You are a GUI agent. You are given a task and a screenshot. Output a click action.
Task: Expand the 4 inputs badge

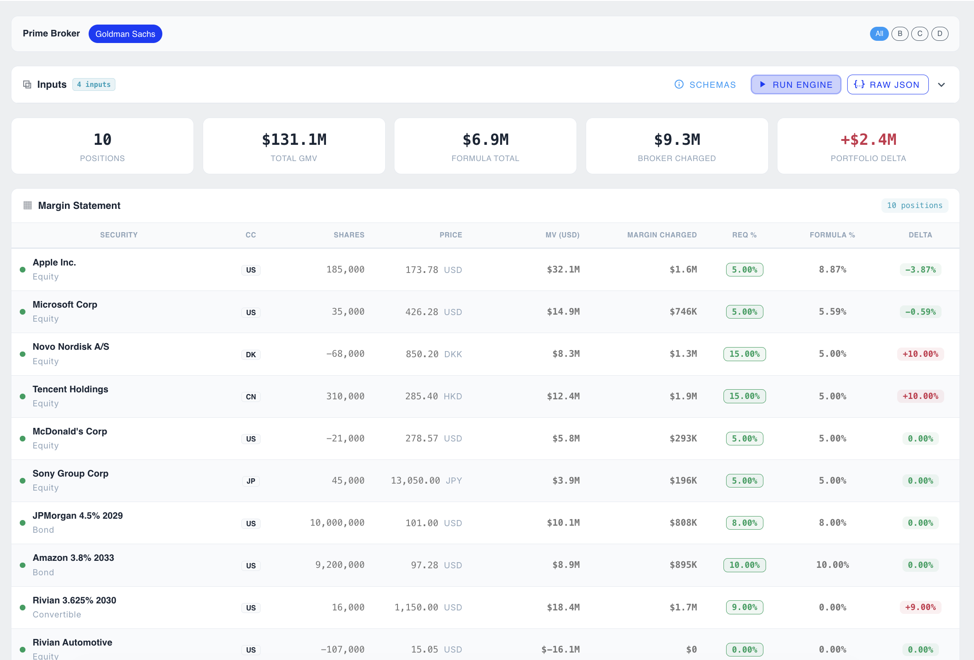pyautogui.click(x=93, y=84)
